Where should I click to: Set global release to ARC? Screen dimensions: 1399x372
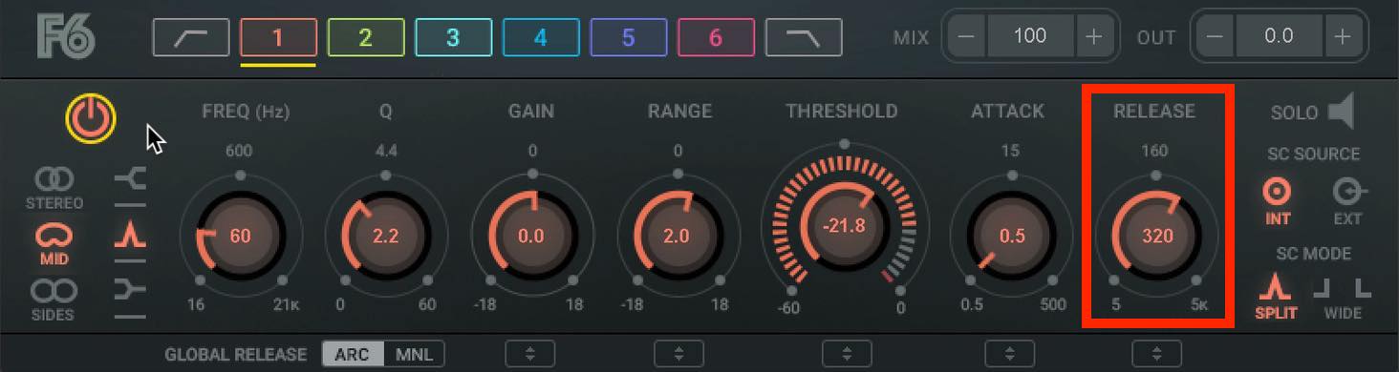tap(353, 355)
